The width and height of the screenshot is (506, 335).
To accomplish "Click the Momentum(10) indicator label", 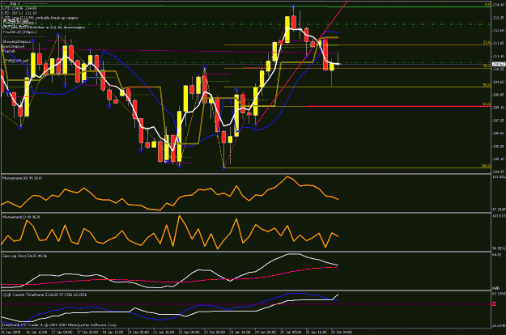I will coord(23,178).
